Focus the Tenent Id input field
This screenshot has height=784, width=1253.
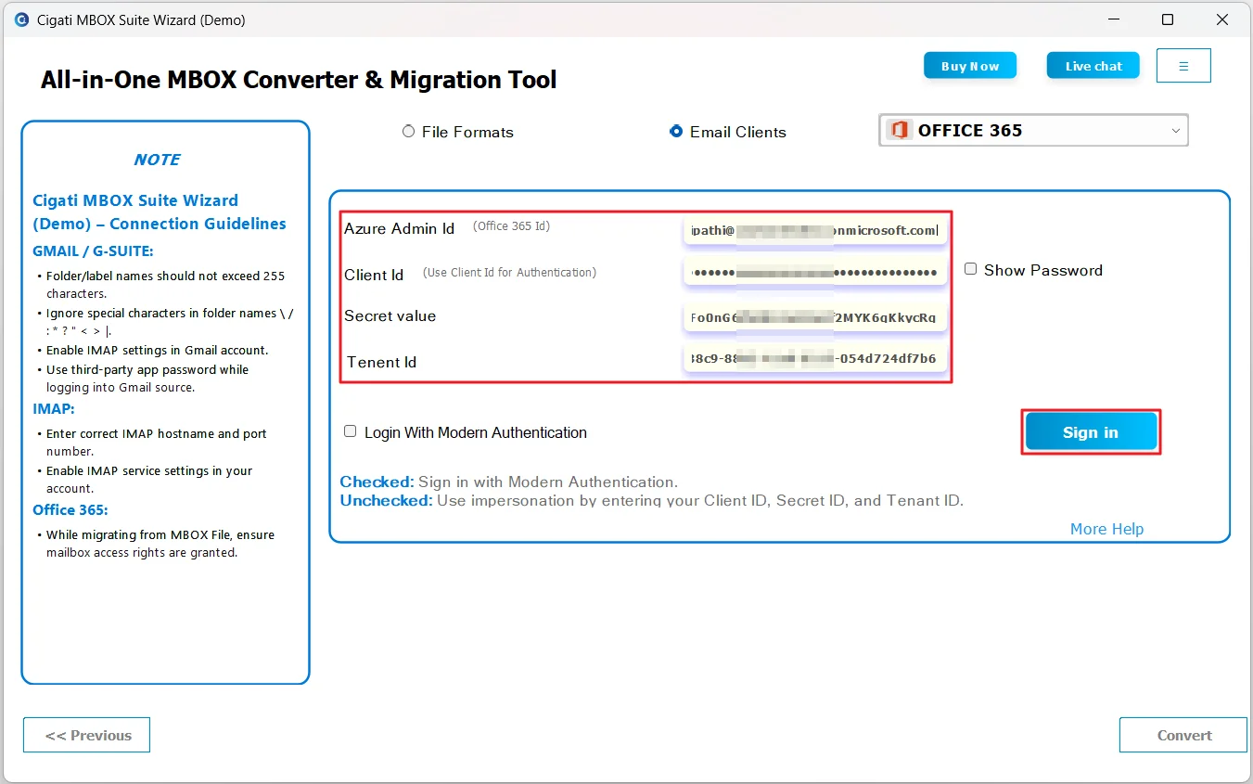pos(815,359)
